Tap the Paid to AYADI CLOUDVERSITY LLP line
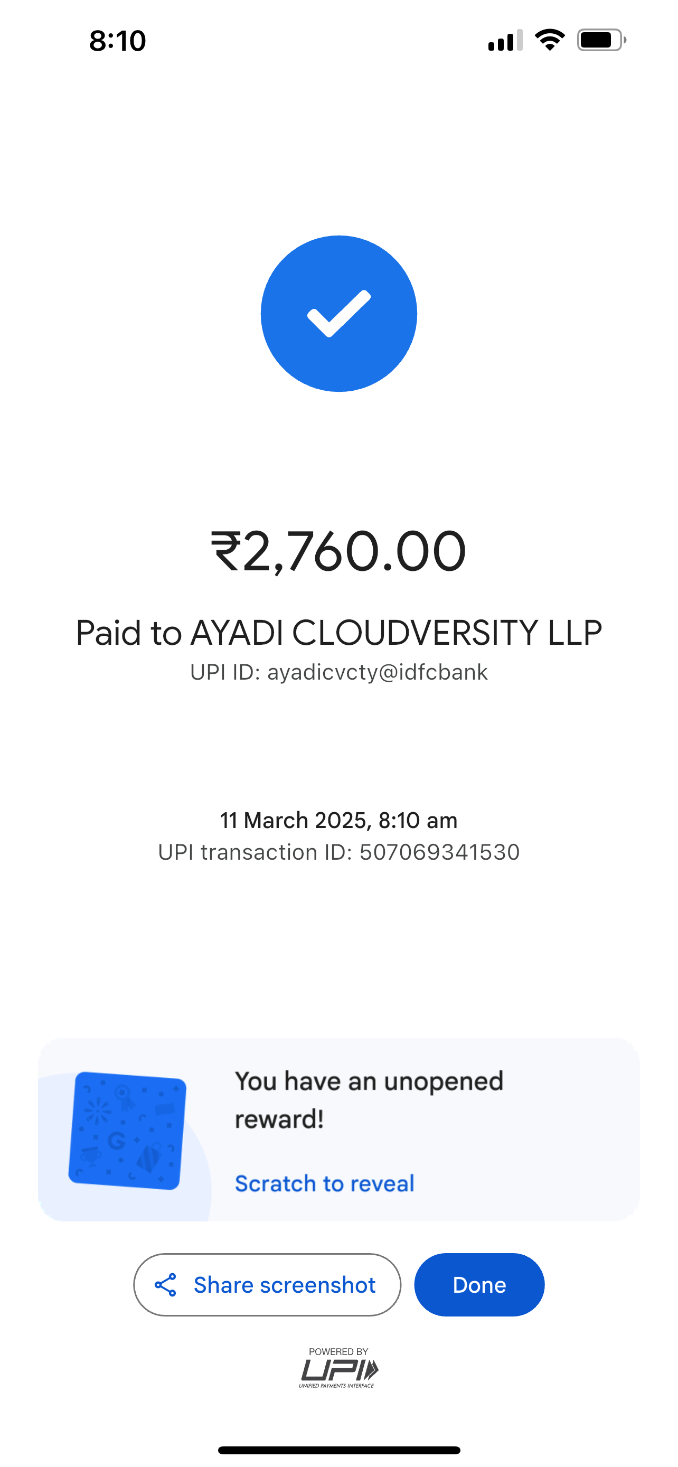 coord(338,633)
